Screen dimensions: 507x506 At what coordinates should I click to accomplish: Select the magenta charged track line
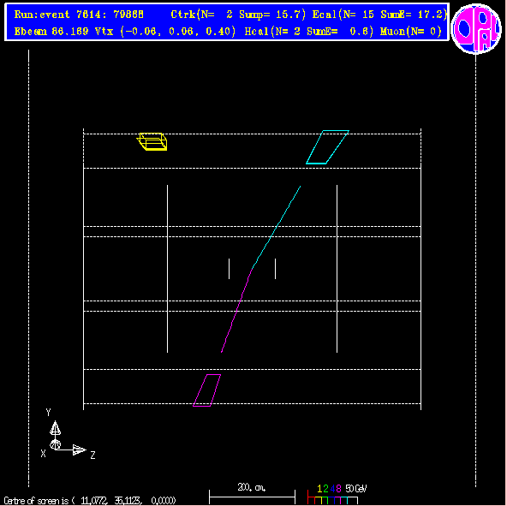[x=236, y=311]
